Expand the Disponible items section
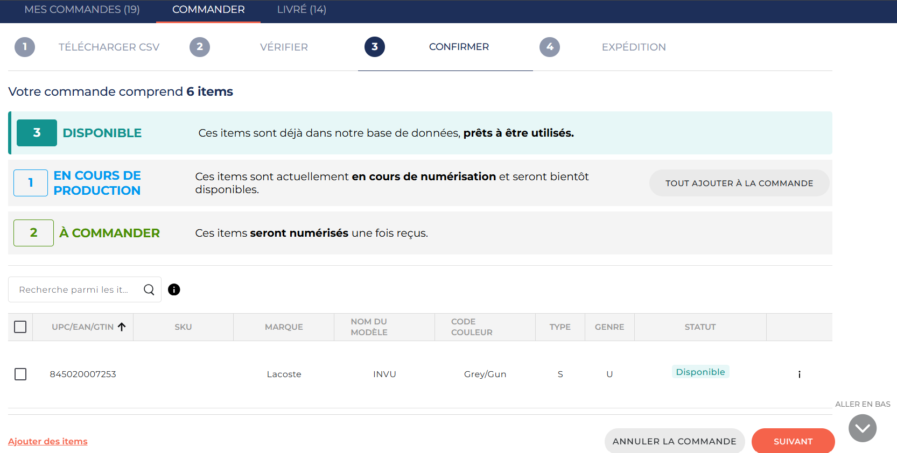This screenshot has width=897, height=453. tap(102, 133)
